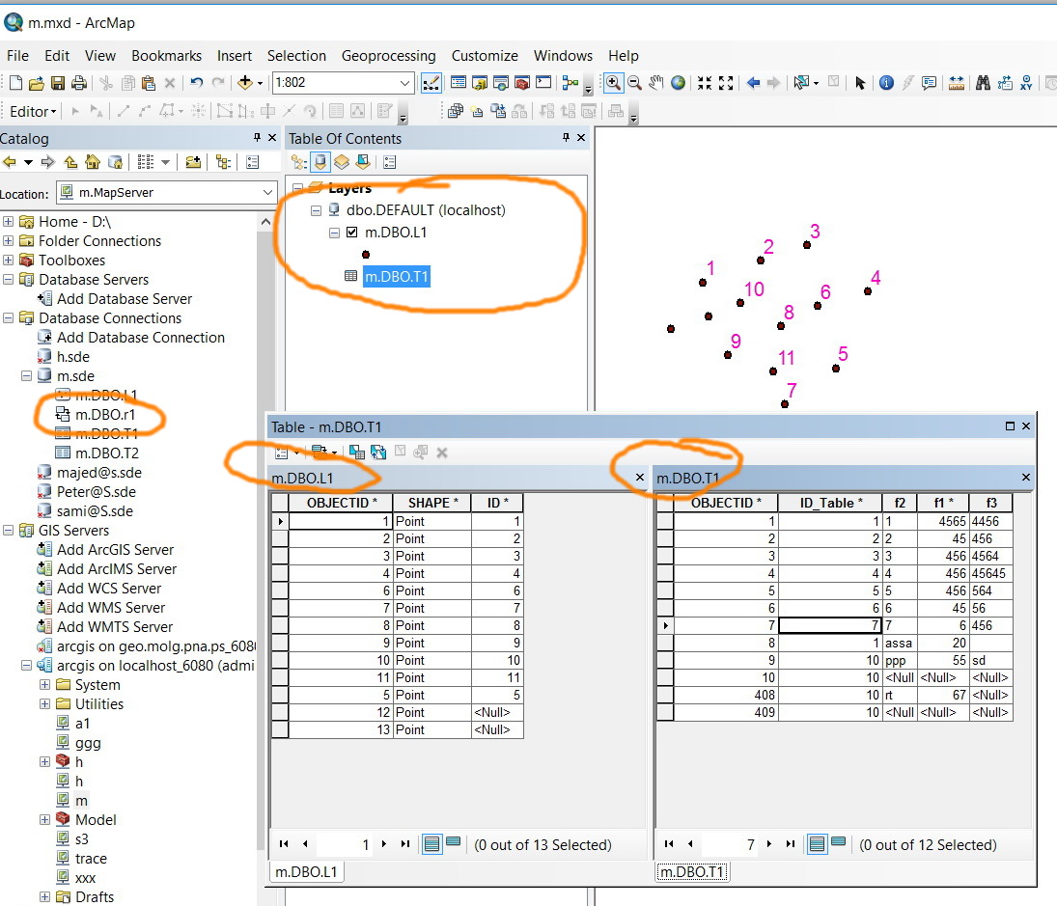Select the Pan hand tool
Viewport: 1057px width, 906px height.
[x=655, y=83]
